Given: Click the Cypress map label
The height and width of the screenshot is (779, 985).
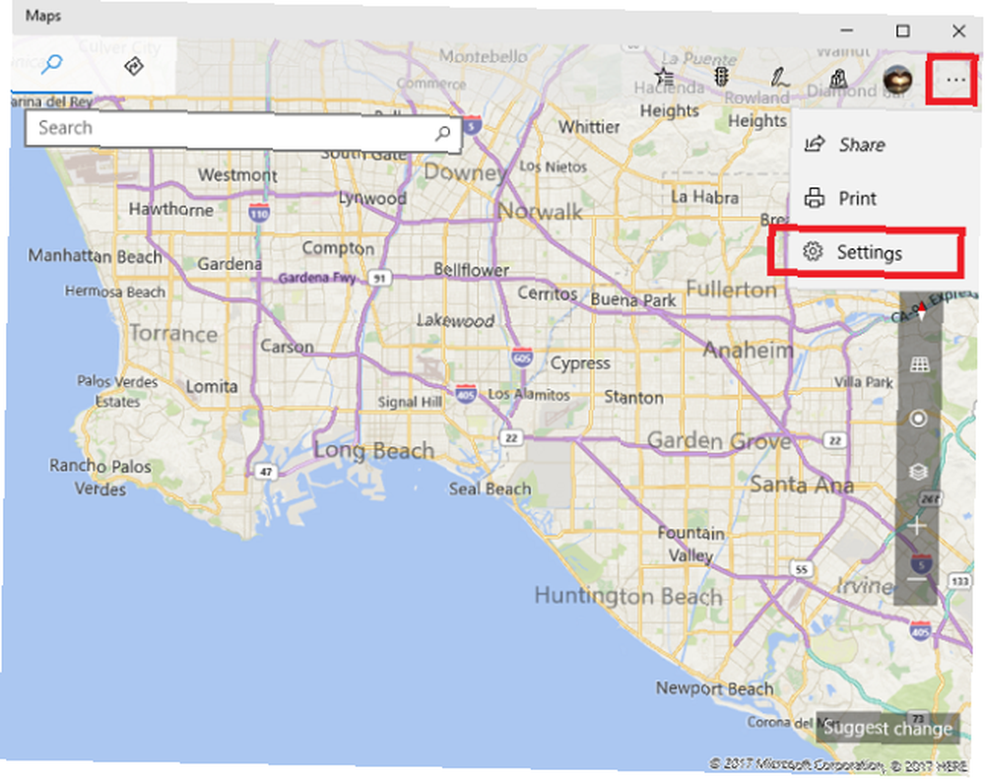Looking at the screenshot, I should (x=580, y=363).
